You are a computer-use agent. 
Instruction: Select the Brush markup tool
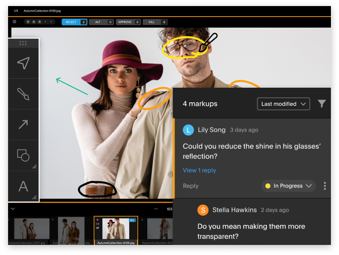pos(23,94)
